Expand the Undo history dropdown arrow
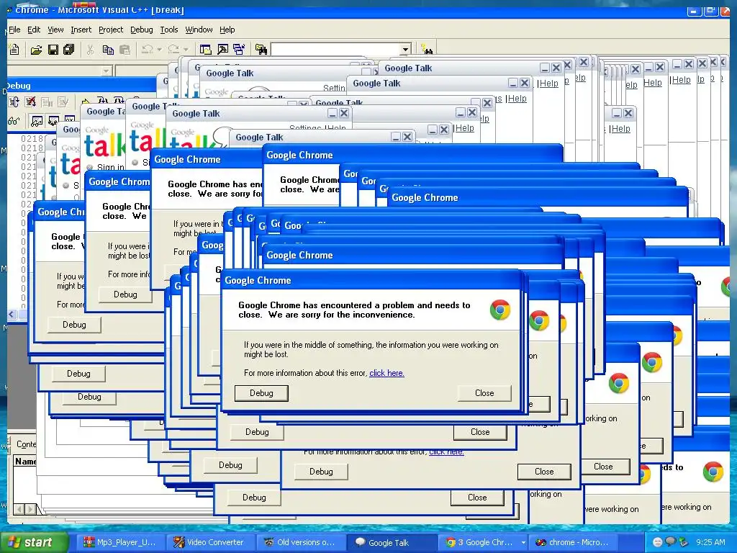 point(159,50)
